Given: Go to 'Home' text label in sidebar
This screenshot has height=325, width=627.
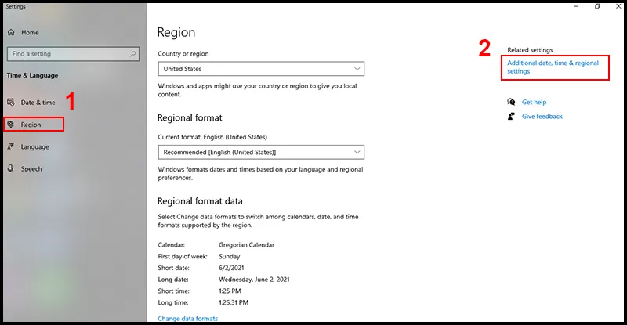Looking at the screenshot, I should coord(30,33).
